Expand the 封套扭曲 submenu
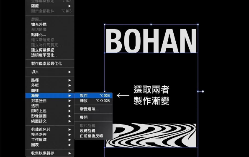The width and height of the screenshot is (249, 157). pyautogui.click(x=50, y=101)
